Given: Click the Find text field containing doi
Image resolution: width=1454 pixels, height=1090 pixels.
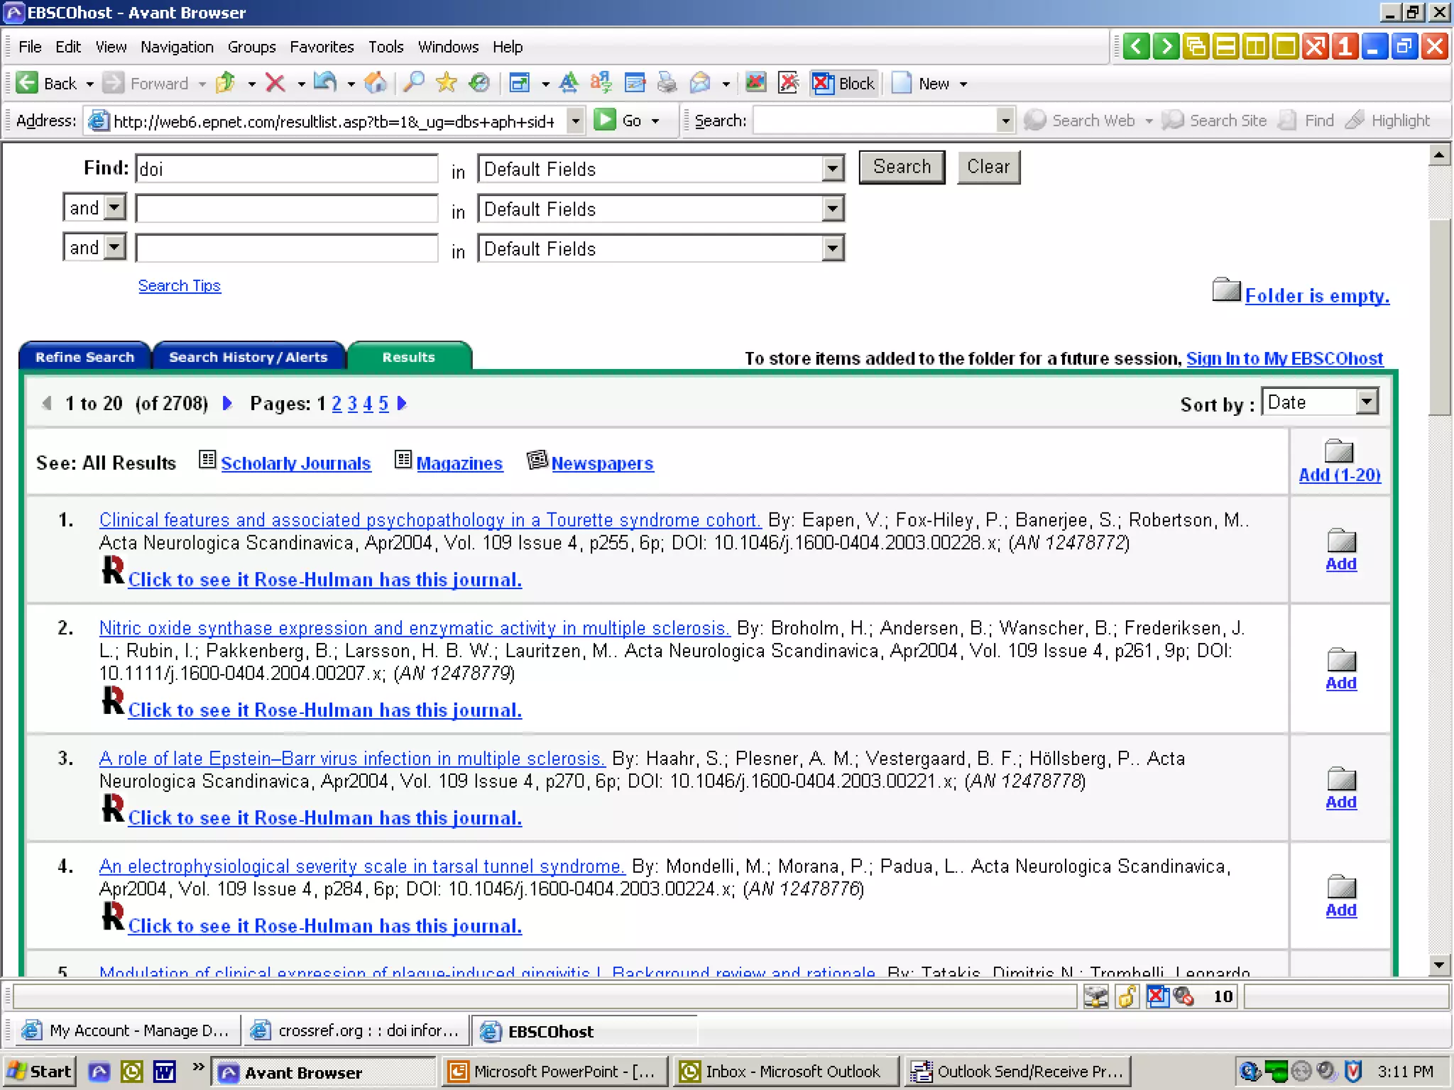Looking at the screenshot, I should [x=286, y=169].
